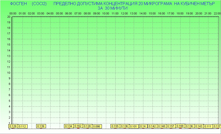Click the 20 limit value on Y axis
The image size is (221, 134).
(9, 17)
